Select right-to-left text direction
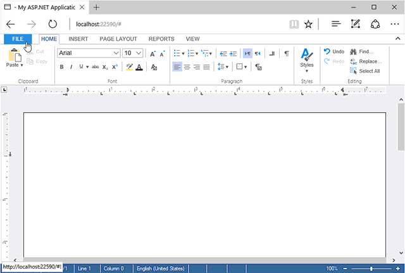 pos(258,53)
